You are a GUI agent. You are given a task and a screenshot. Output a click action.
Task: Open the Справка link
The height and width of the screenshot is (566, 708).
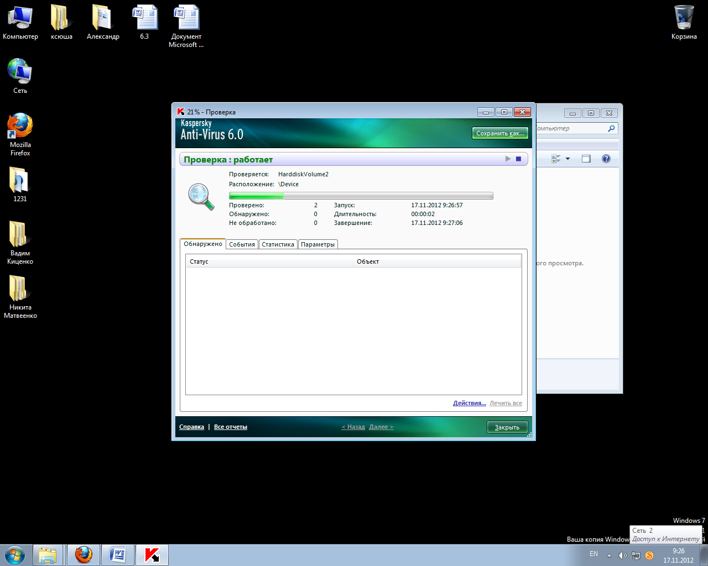pyautogui.click(x=191, y=427)
